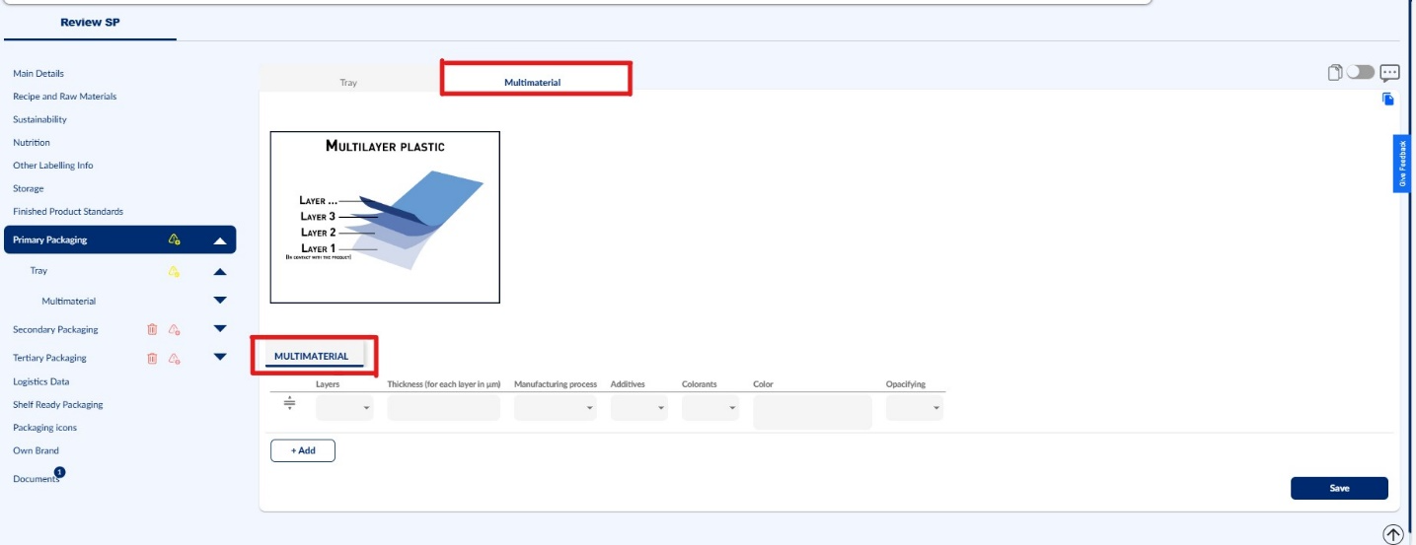Viewport: 1416px width, 545px height.
Task: Click the recycle icon on Primary Packaging
Action: pos(174,239)
